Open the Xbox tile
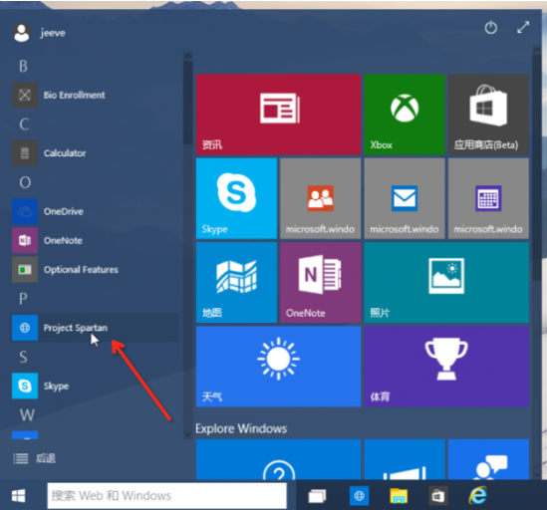 [405, 115]
